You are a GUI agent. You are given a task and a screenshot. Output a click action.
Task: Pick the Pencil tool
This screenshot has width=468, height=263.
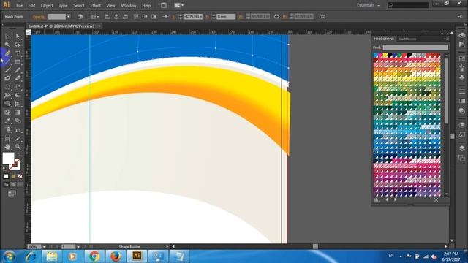pos(18,70)
